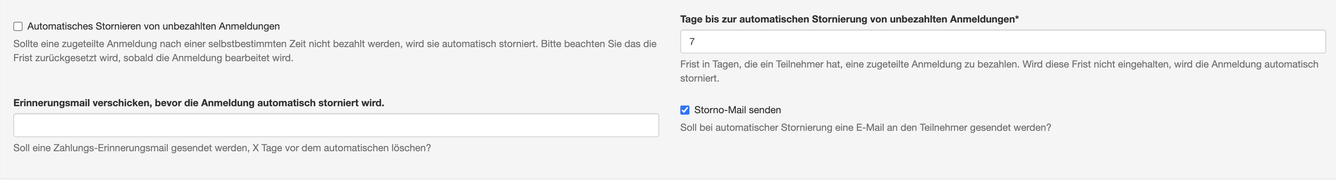Click 'Bitte beachten Sie das die' in the description
Image resolution: width=1336 pixels, height=185 pixels.
click(598, 44)
